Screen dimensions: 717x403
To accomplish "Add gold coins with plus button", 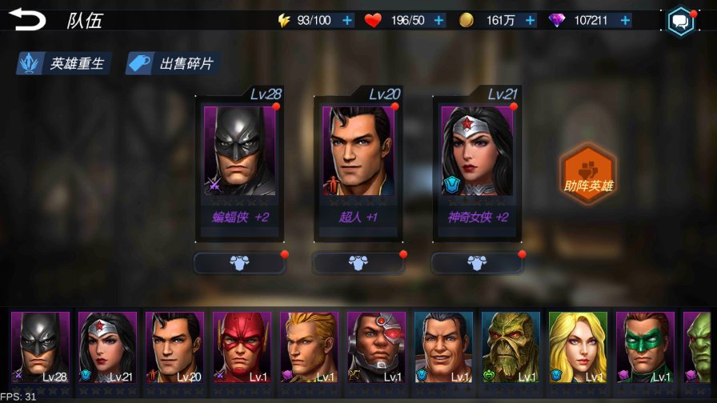I will pyautogui.click(x=530, y=21).
